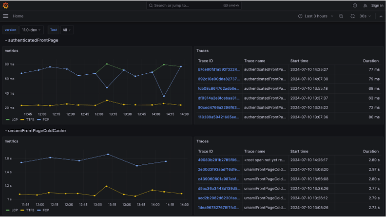This screenshot has height=217, width=386.
Task: Click the clock icon in time picker
Action: tap(300, 16)
